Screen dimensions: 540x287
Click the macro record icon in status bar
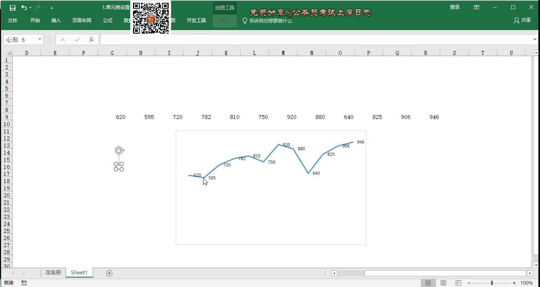click(x=24, y=283)
